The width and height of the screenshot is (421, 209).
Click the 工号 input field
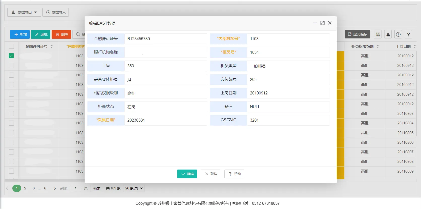[165, 66]
